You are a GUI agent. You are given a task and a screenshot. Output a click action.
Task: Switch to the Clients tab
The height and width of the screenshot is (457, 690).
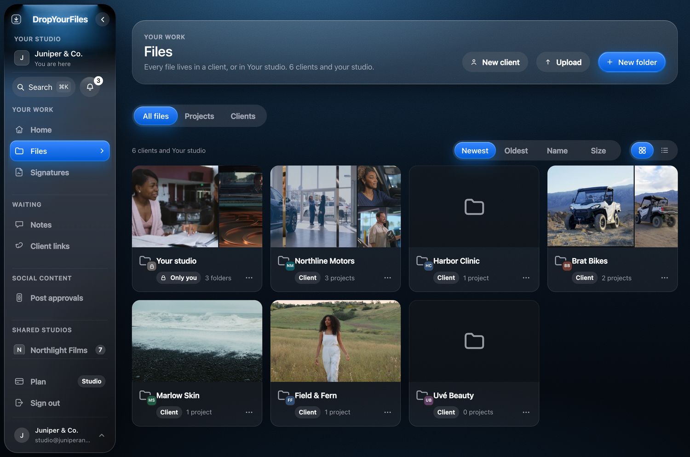coord(243,116)
